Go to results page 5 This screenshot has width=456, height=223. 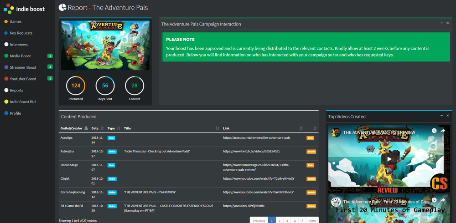[x=302, y=221]
